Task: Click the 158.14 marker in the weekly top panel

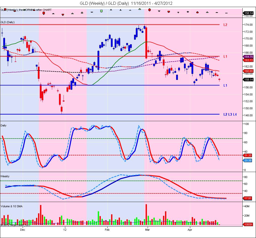Action: tap(248, 13)
